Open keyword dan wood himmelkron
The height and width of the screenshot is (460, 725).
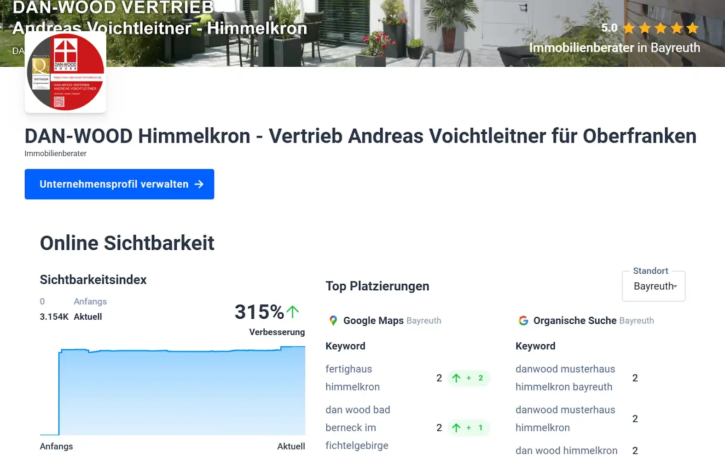point(567,451)
